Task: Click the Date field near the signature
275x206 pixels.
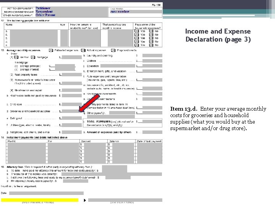Action: click(46, 193)
